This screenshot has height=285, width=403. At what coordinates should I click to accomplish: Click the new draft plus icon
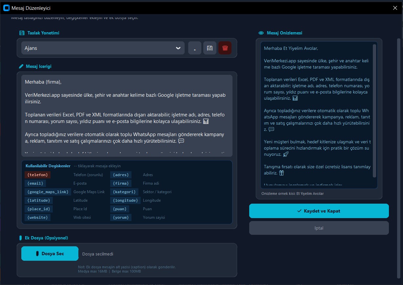pos(195,48)
